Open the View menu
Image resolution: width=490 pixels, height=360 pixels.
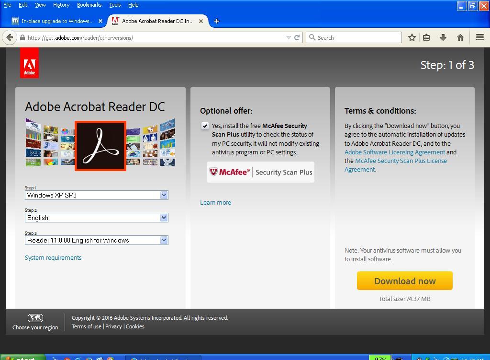[40, 5]
